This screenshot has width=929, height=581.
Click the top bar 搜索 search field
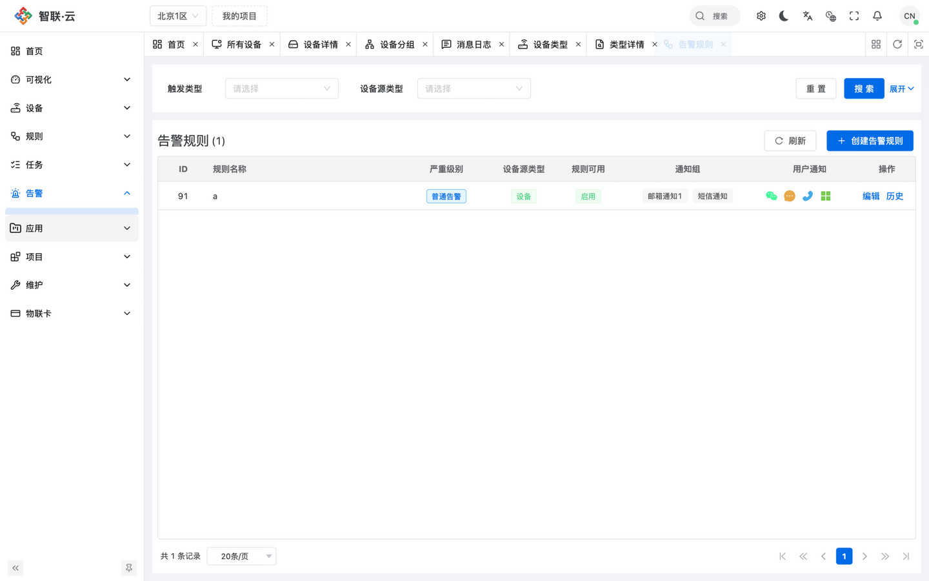point(715,16)
